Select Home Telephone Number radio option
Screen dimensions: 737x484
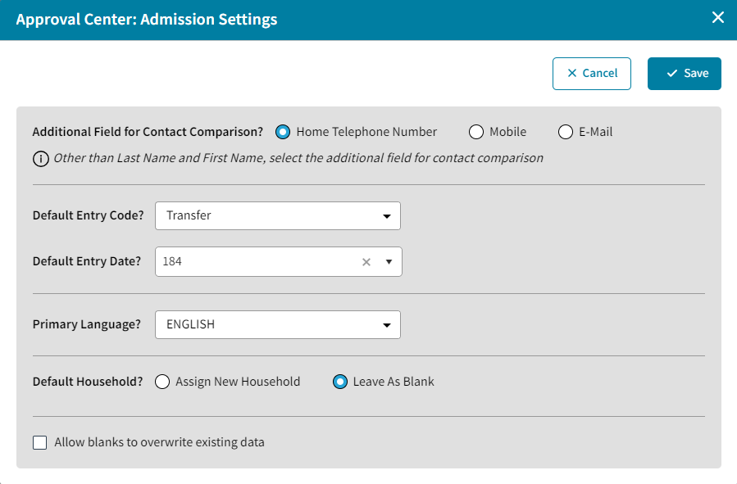(283, 132)
